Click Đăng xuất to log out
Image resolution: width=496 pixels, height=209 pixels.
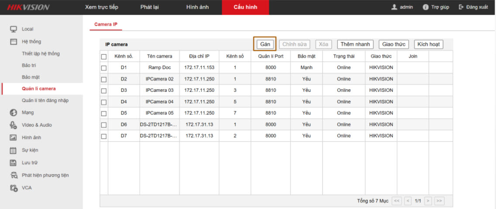473,7
